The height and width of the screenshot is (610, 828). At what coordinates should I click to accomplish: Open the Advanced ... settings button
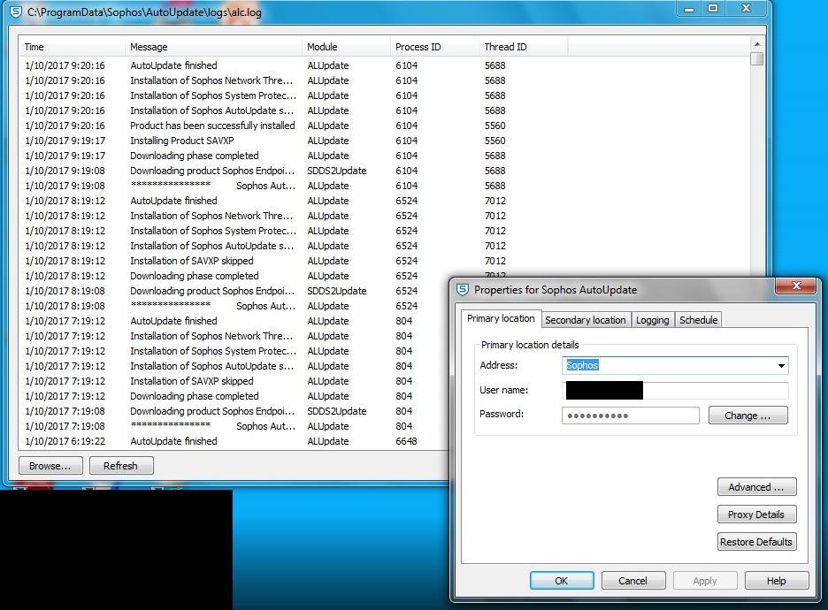pyautogui.click(x=756, y=487)
